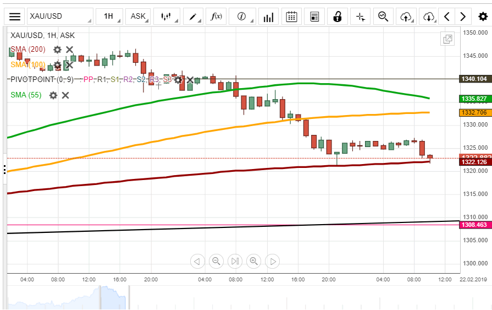Screen dimensions: 492x310
Task: Remove the SMA (55) indicator
Action: [x=65, y=95]
